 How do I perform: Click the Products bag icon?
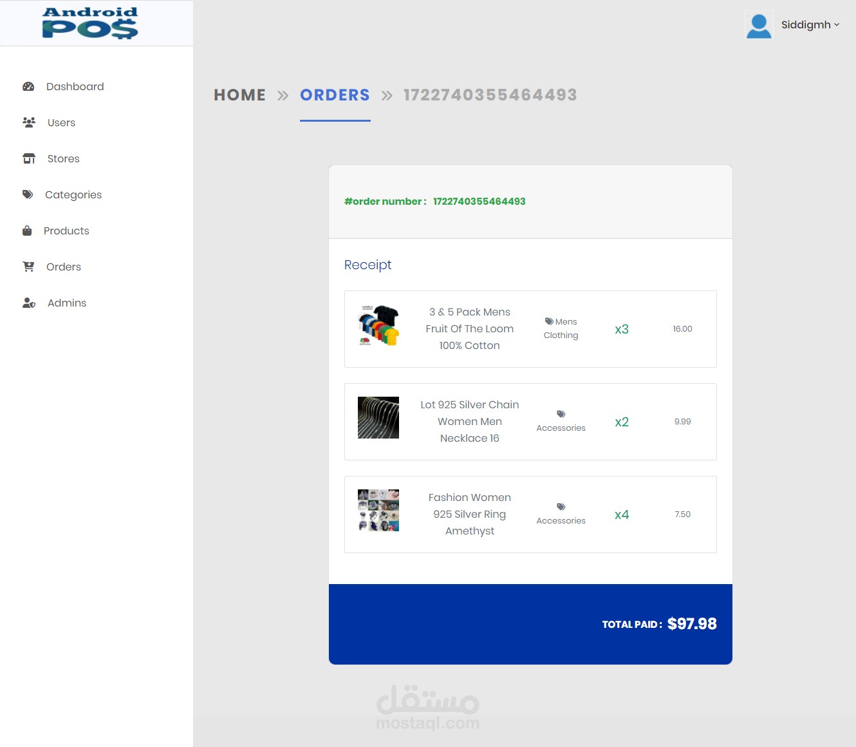coord(27,231)
